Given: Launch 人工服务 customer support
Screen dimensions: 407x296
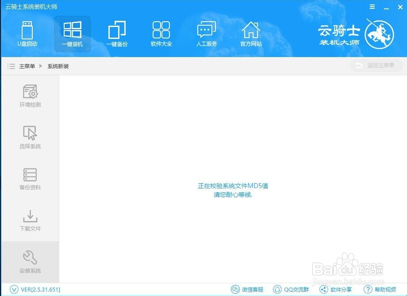Looking at the screenshot, I should tap(206, 34).
